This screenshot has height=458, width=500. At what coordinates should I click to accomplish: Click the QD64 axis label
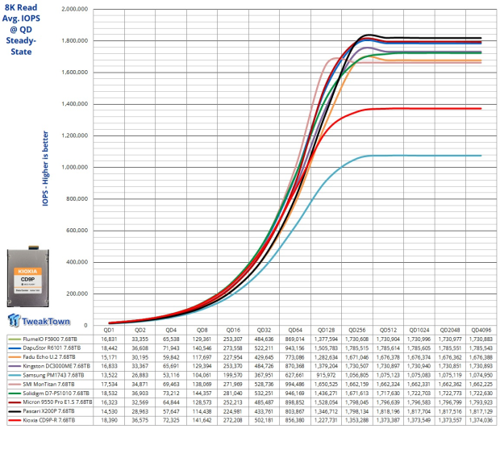tap(295, 330)
